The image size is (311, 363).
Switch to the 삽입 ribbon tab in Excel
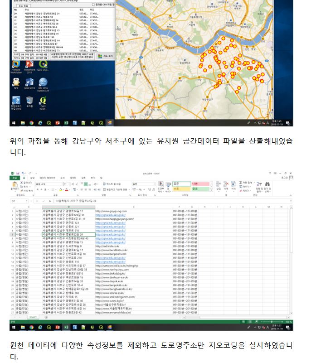click(x=32, y=178)
